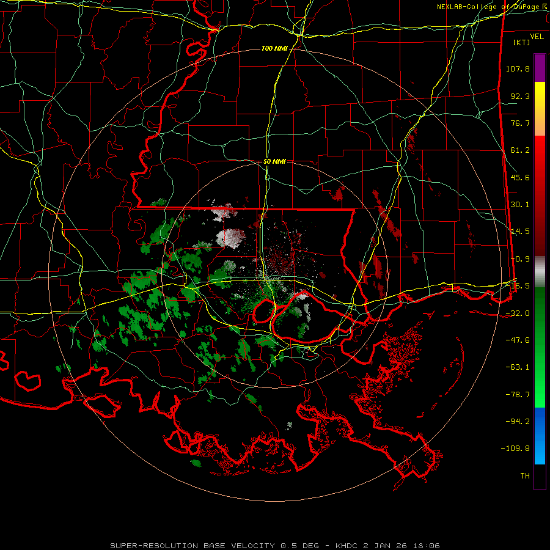550x550 pixels.
Task: Click the 92.3 legend value
Action: click(x=520, y=96)
